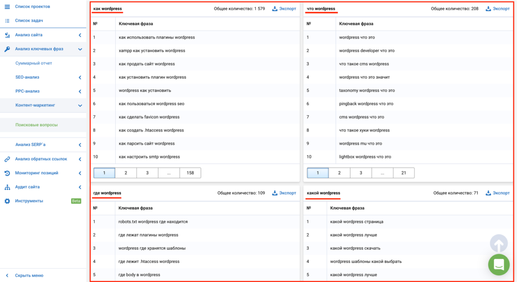Click row "что такое хуки wordpress"
This screenshot has width=517, height=282.
point(408,130)
